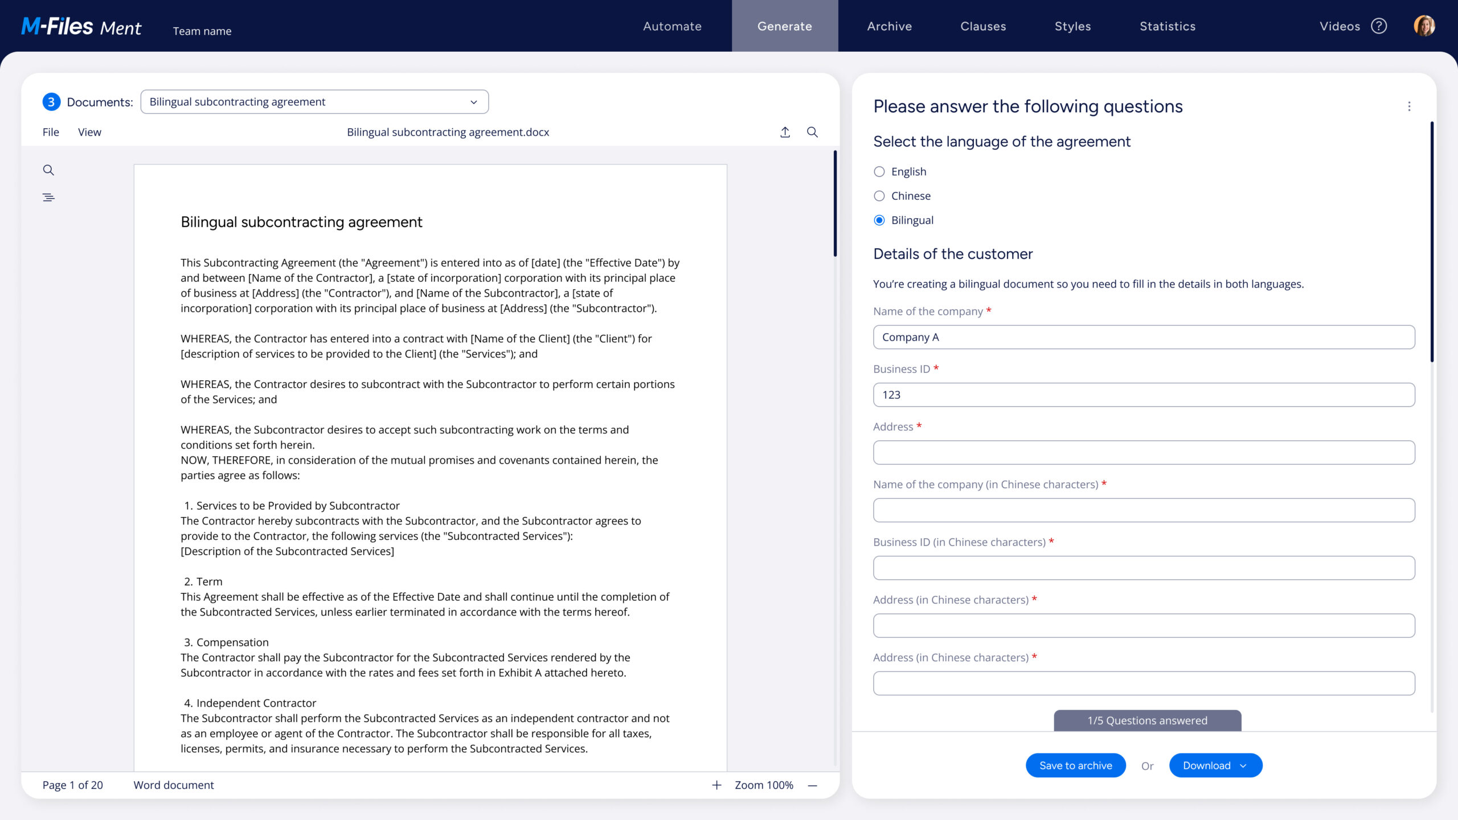Open the user profile avatar
This screenshot has height=820, width=1458.
(1424, 26)
